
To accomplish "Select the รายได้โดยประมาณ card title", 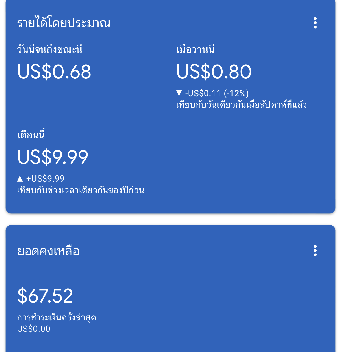I will 64,23.
